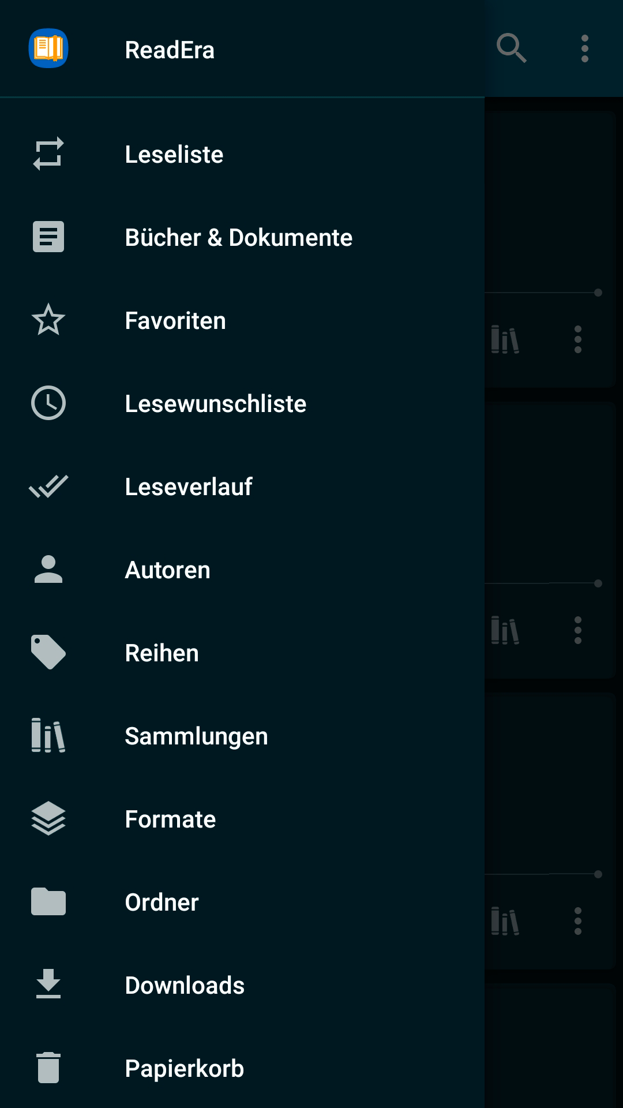Select the Leseliste menu entry
The width and height of the screenshot is (623, 1108).
click(x=174, y=154)
